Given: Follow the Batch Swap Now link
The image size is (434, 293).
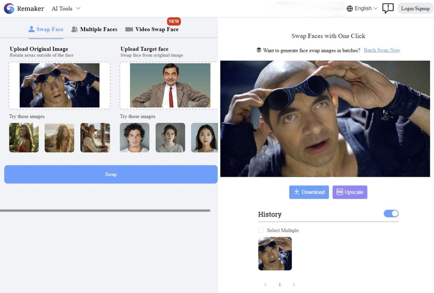Looking at the screenshot, I should coord(382,50).
